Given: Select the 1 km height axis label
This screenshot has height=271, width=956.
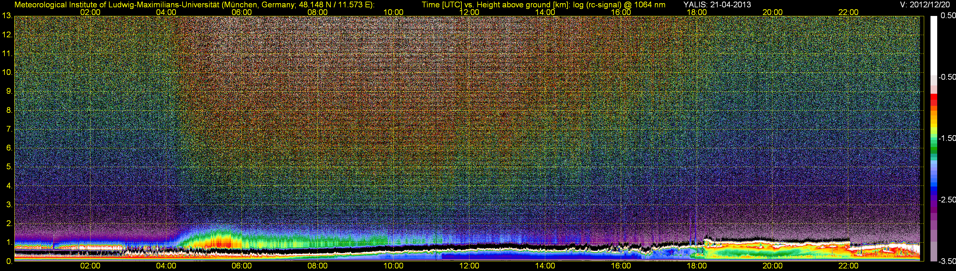Looking at the screenshot, I should tap(9, 242).
